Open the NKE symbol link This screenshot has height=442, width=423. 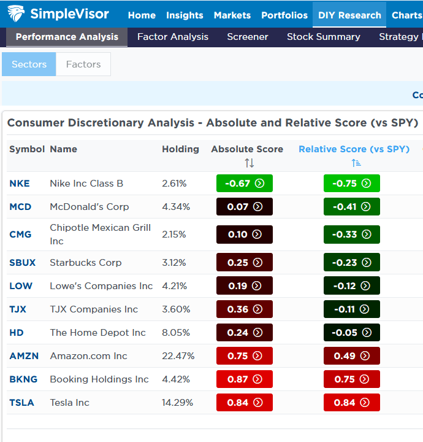coord(20,184)
